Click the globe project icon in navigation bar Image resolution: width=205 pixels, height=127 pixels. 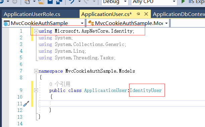pyautogui.click(x=6, y=23)
